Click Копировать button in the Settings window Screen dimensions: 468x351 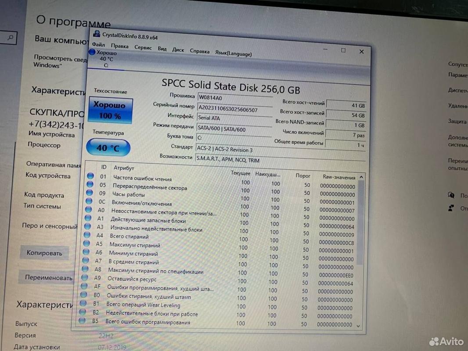[44, 253]
